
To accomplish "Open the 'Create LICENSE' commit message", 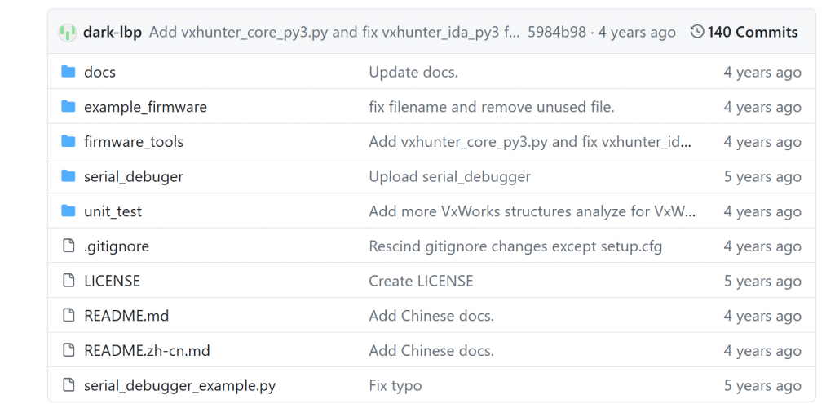I will (x=421, y=281).
